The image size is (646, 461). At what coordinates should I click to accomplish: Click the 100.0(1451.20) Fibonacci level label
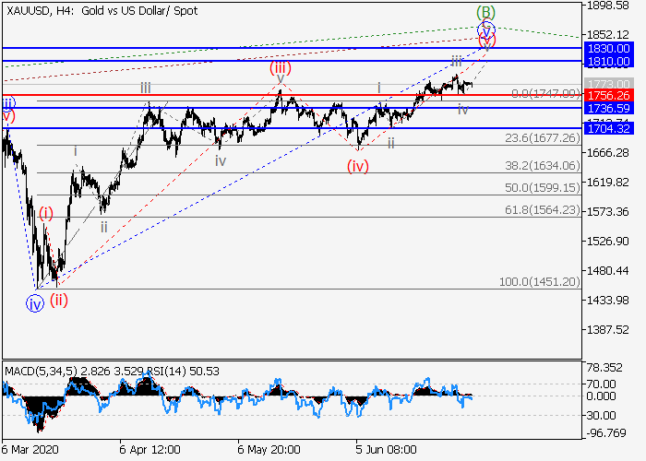point(539,282)
